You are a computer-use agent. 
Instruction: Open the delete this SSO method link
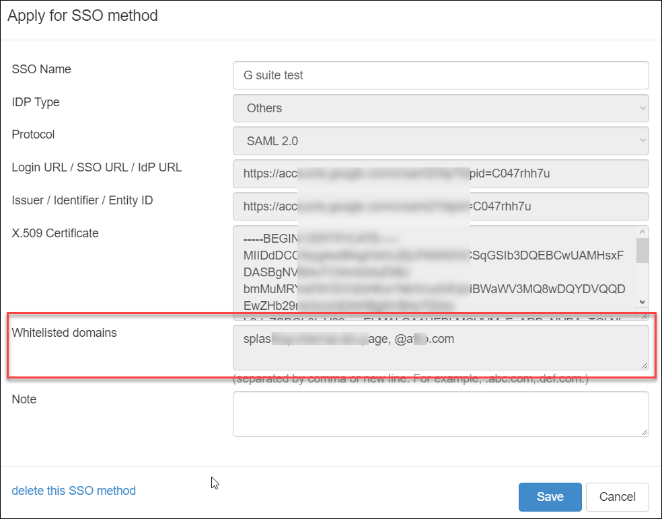(x=73, y=491)
